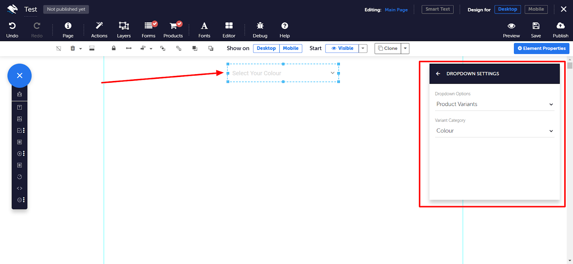Expand the delete options arrow

pyautogui.click(x=81, y=49)
